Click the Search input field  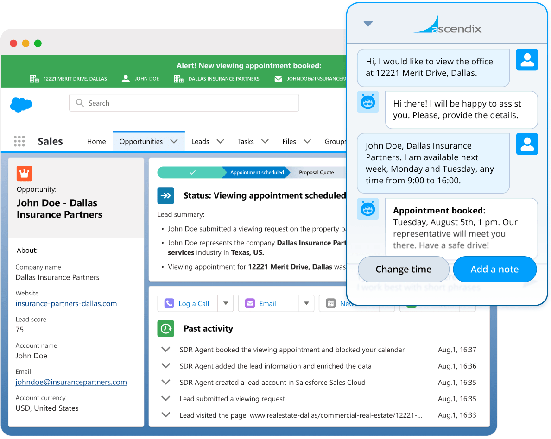click(x=184, y=103)
